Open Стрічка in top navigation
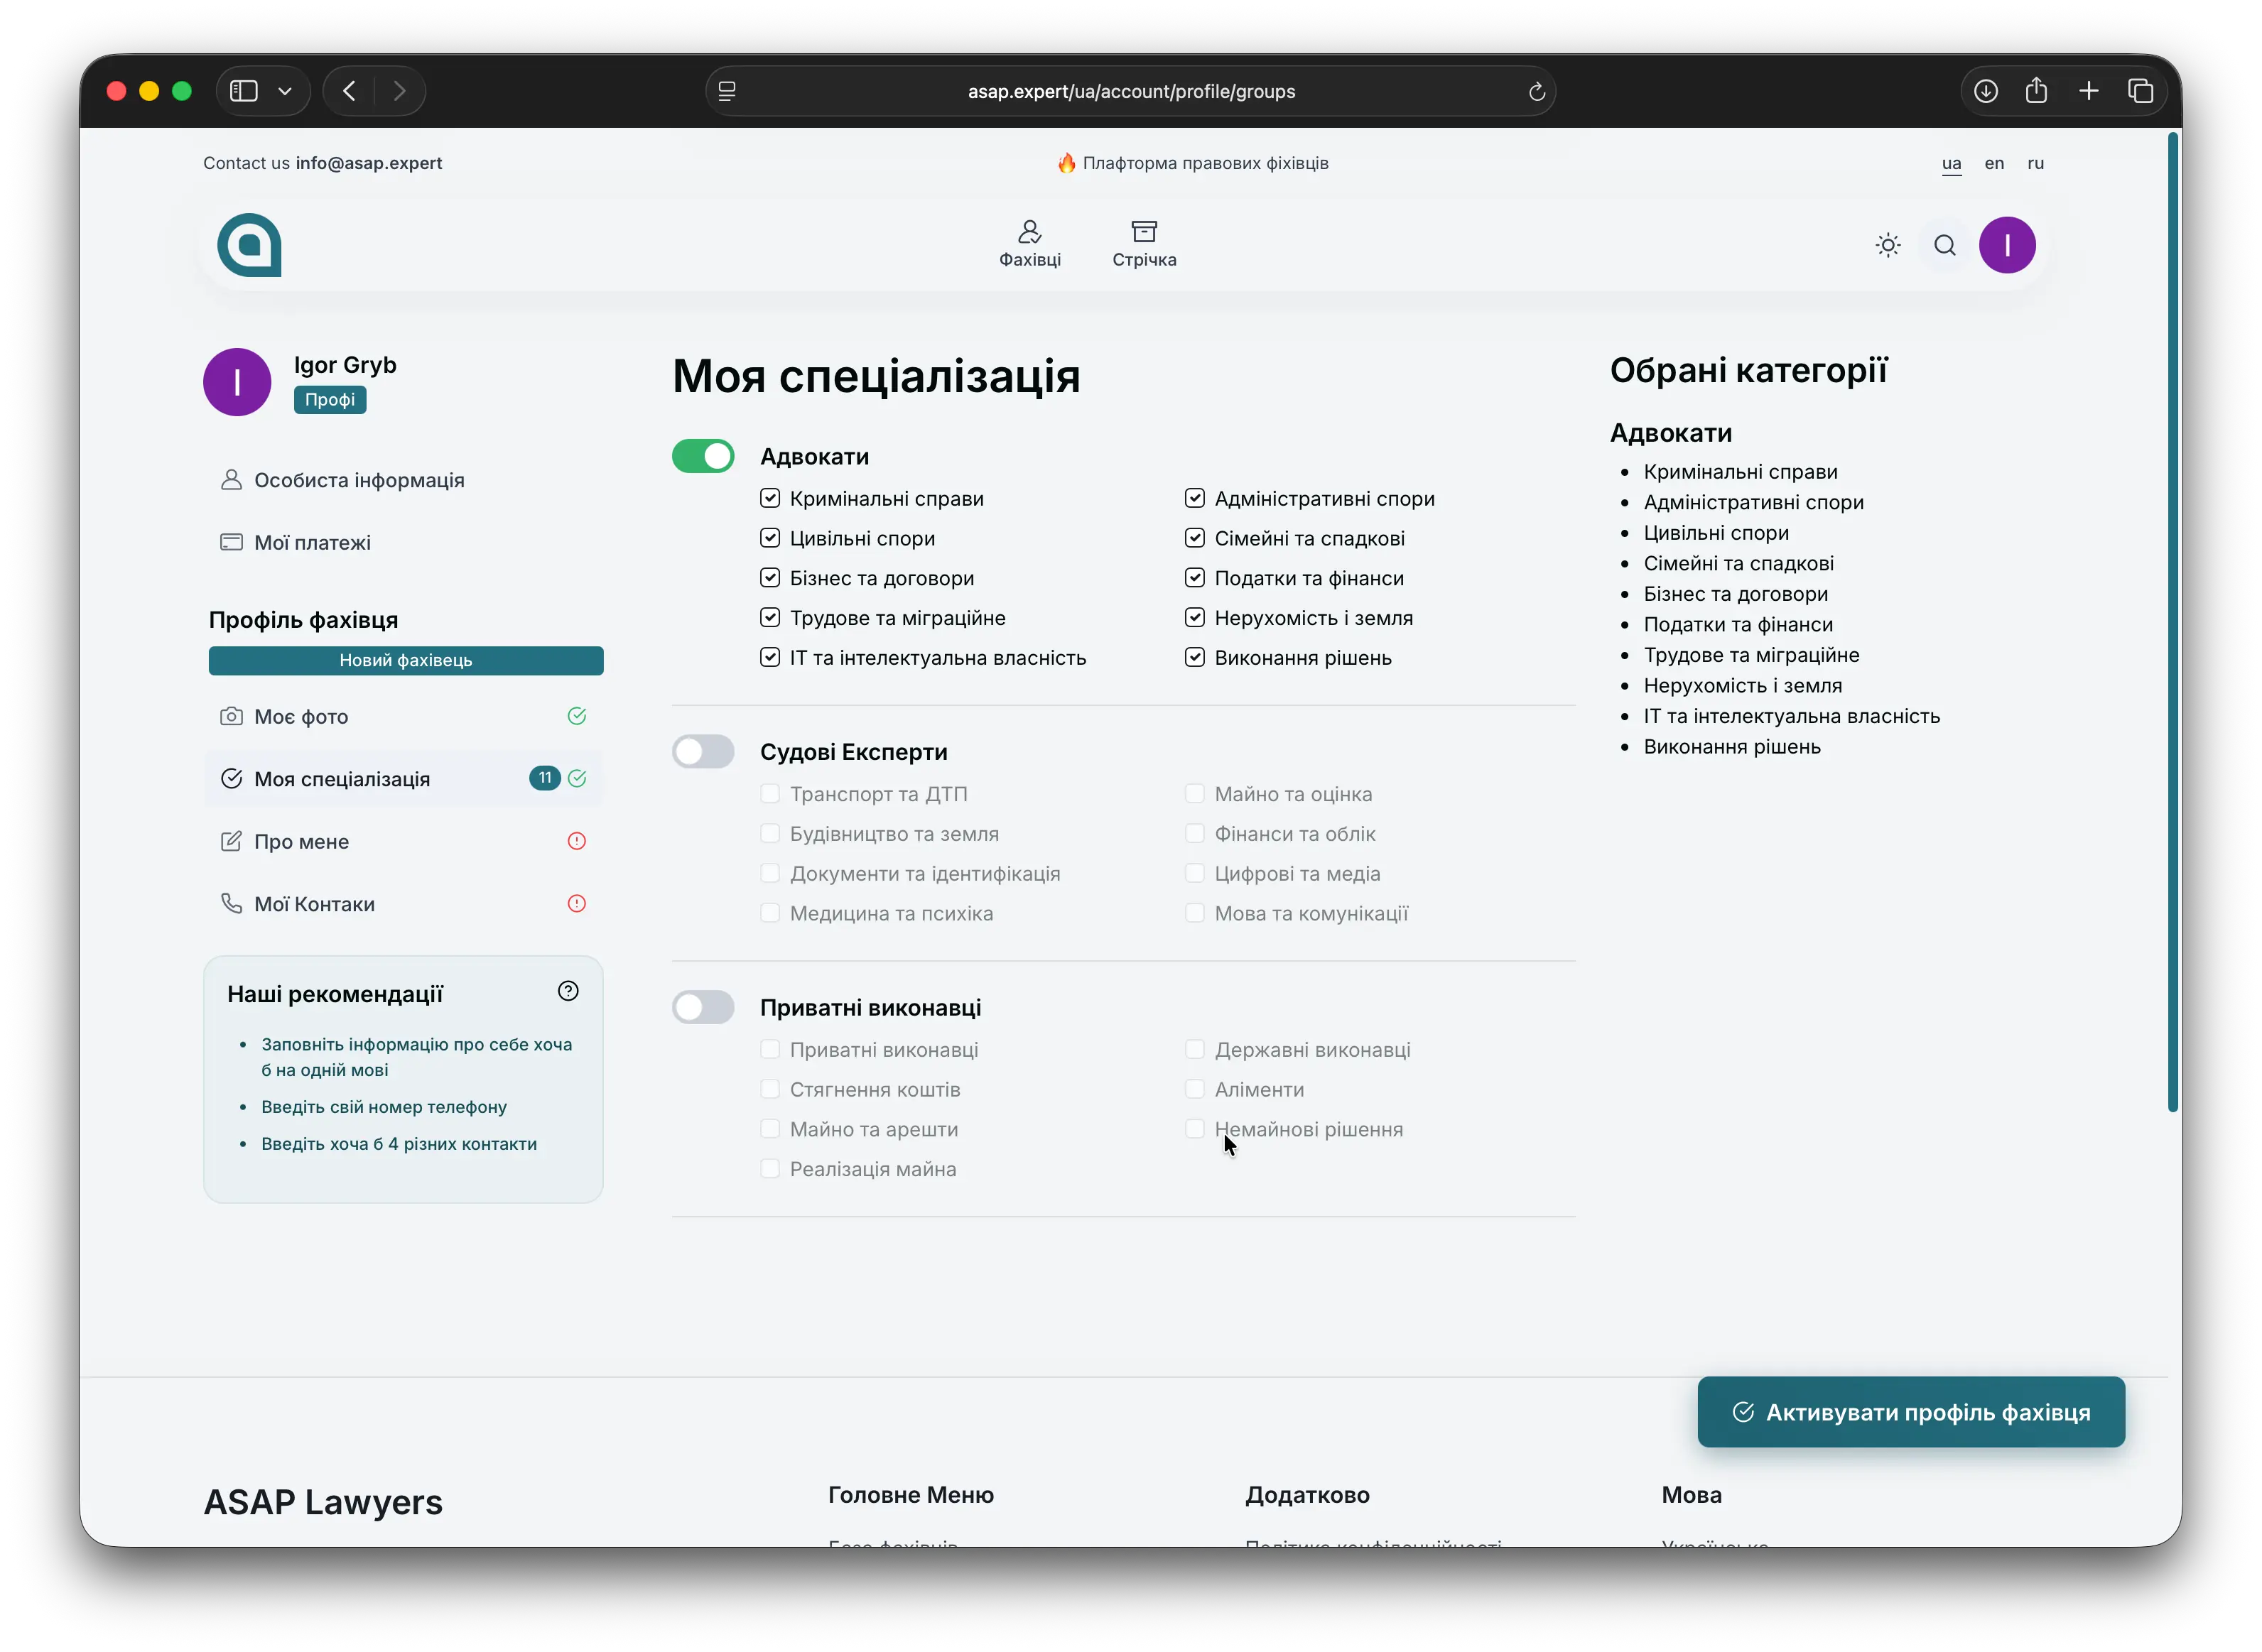2262x1652 pixels. pyautogui.click(x=1144, y=244)
